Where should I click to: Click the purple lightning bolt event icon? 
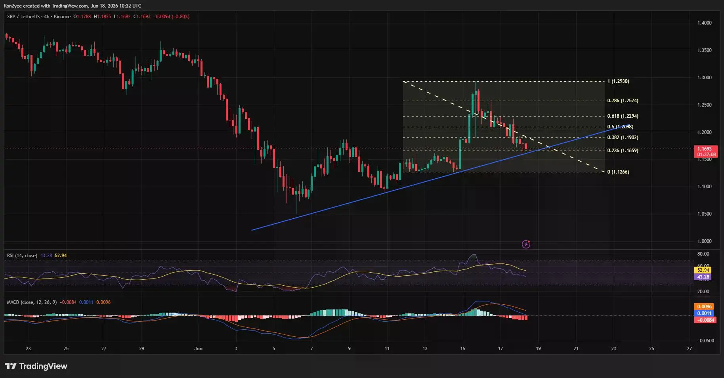coord(526,244)
